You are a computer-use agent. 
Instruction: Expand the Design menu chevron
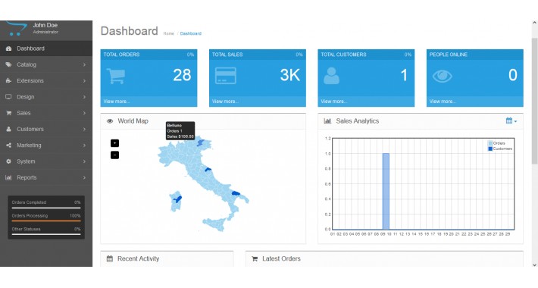[x=84, y=97]
